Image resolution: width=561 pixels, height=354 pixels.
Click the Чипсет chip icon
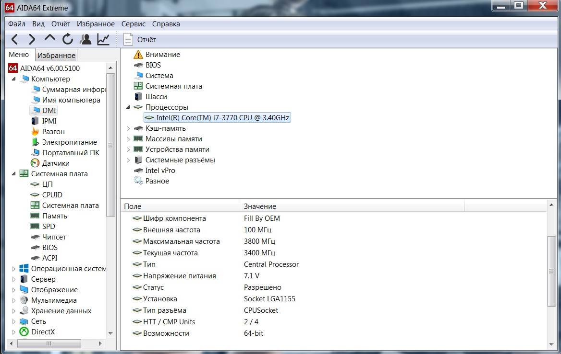[35, 237]
